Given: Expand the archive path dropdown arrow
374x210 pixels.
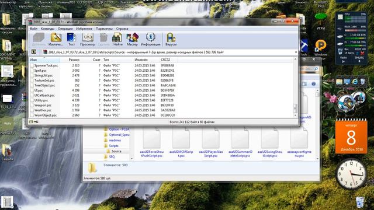Looking at the screenshot, I should coord(296,52).
